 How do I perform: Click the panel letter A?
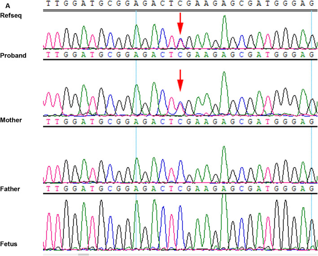8,6
